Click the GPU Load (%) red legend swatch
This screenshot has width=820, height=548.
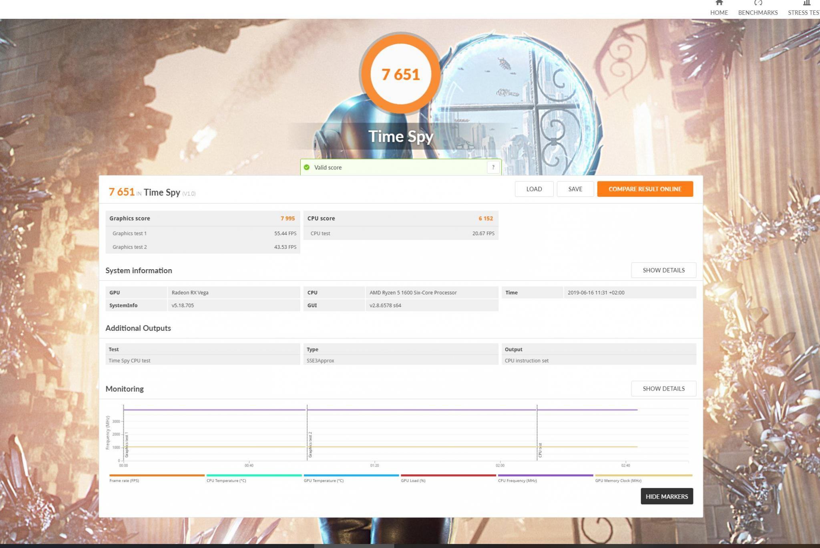[x=448, y=475]
